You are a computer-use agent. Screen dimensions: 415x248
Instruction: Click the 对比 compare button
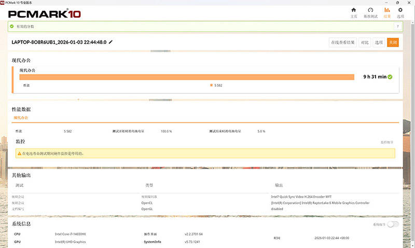pyautogui.click(x=365, y=43)
